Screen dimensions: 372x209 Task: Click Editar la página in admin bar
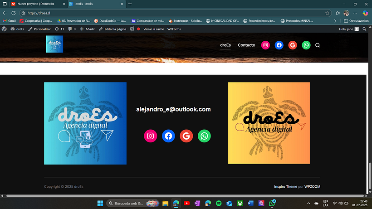coord(113,29)
